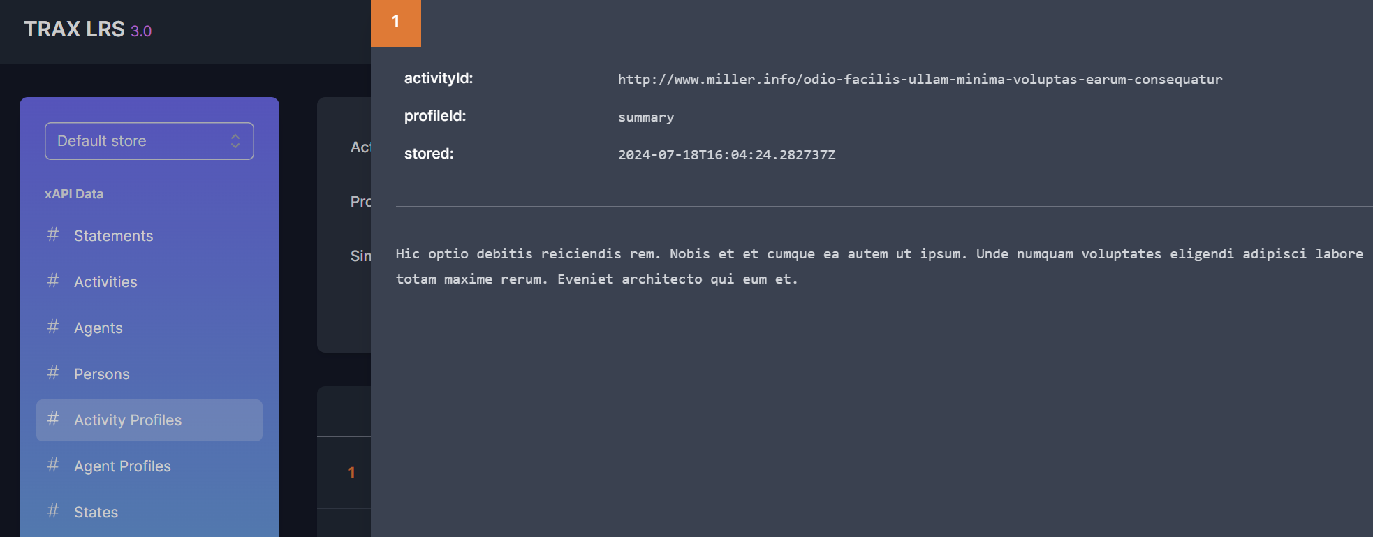This screenshot has width=1373, height=537.
Task: Click the hash icon beside Agent Profiles
Action: 53,465
